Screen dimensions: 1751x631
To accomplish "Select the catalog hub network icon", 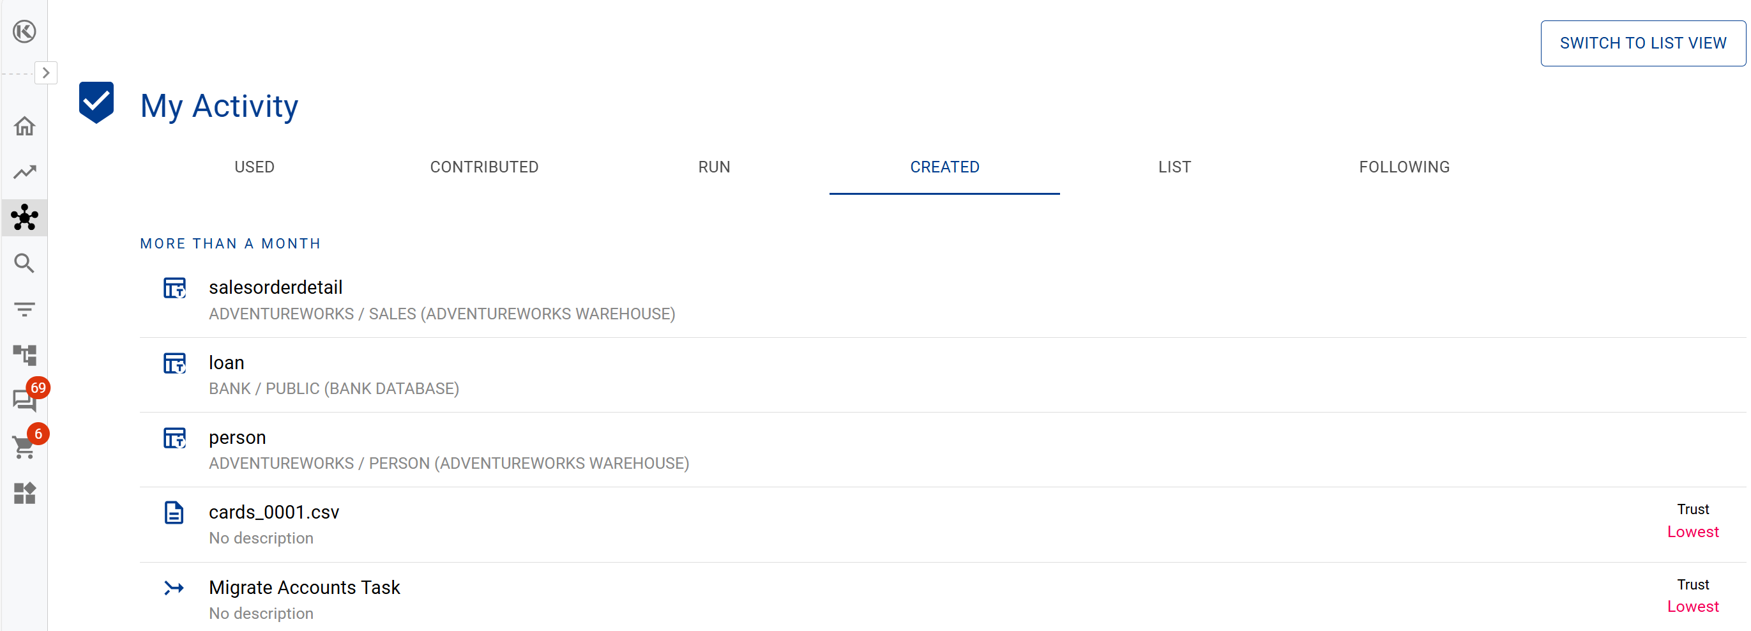I will point(24,218).
